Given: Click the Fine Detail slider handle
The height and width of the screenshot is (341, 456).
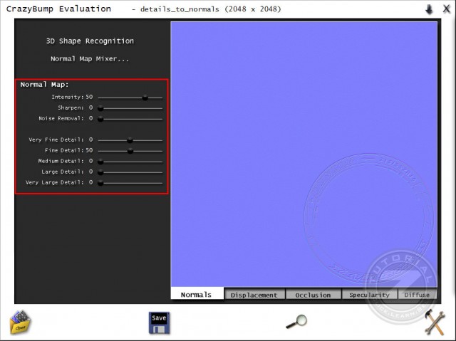Looking at the screenshot, I should [130, 151].
